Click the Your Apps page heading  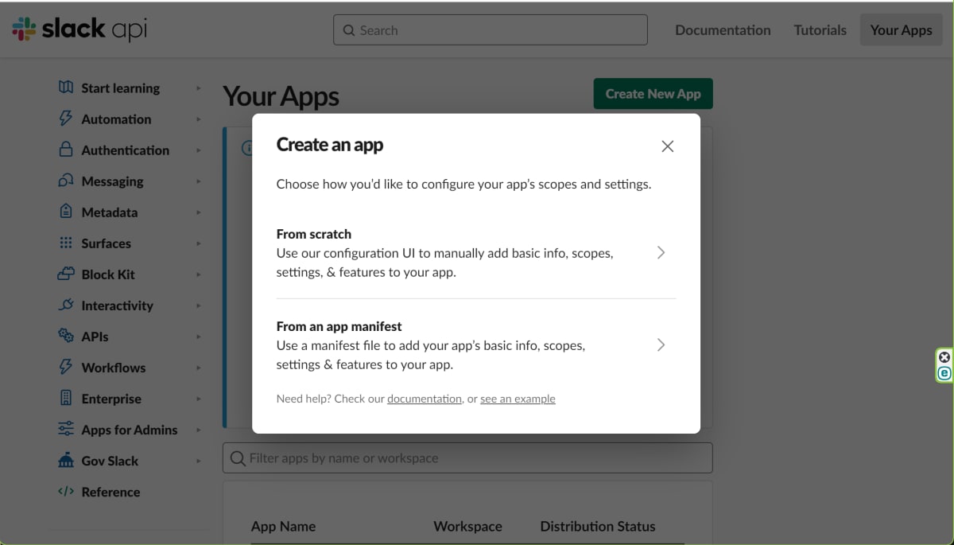[281, 96]
